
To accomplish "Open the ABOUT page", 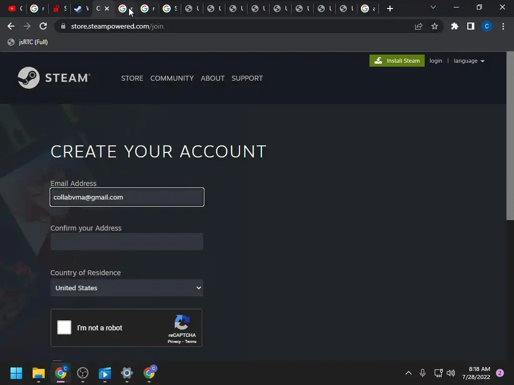I will point(212,78).
